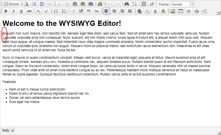Click the Paste clipboard icon
This screenshot has width=221, height=135.
coord(75,4)
